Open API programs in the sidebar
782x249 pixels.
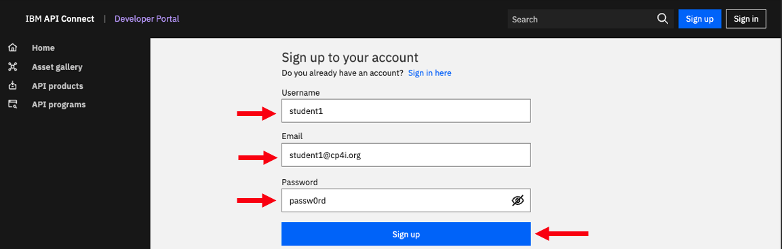coord(59,104)
